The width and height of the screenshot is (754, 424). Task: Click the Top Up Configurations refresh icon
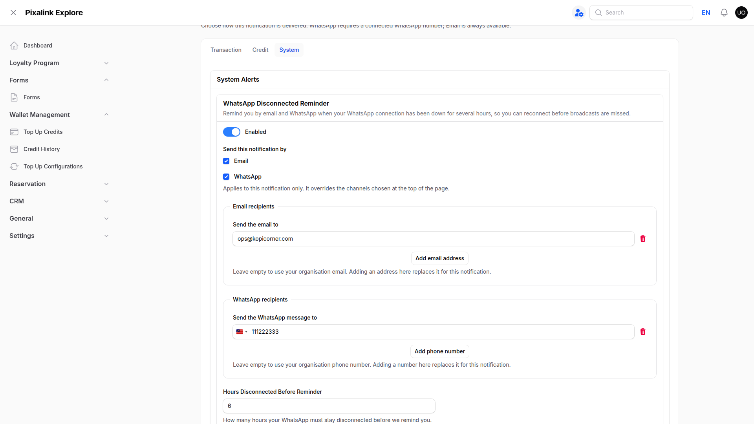(x=14, y=166)
